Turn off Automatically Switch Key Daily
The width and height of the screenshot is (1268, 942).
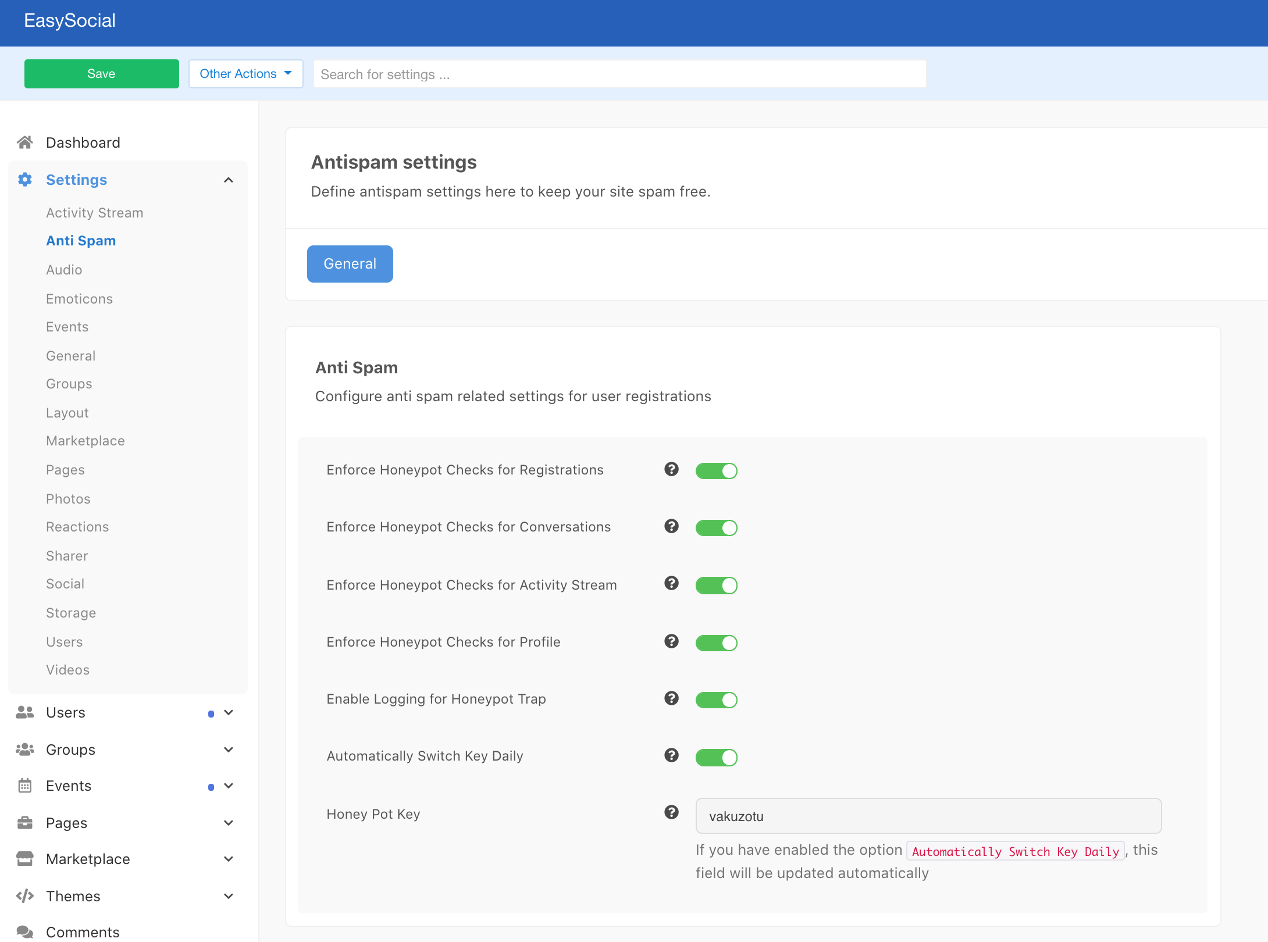pos(717,757)
